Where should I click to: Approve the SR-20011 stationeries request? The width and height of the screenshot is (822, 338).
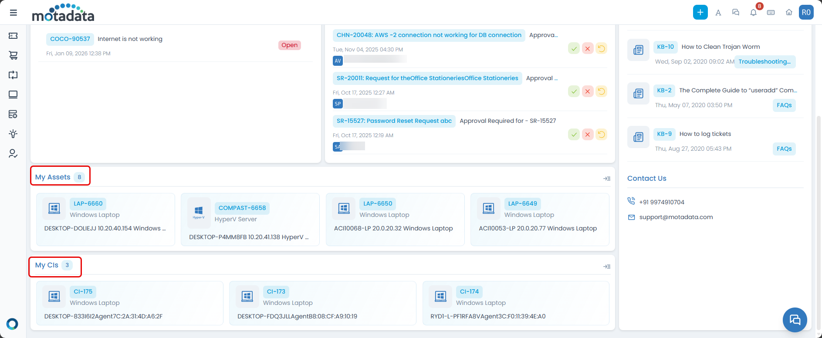[x=574, y=91]
